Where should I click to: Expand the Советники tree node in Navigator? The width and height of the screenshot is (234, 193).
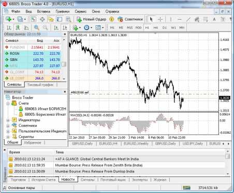[8, 126]
